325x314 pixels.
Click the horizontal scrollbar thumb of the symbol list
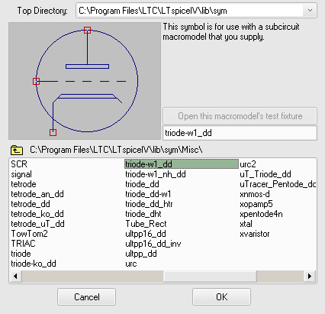[210, 277]
